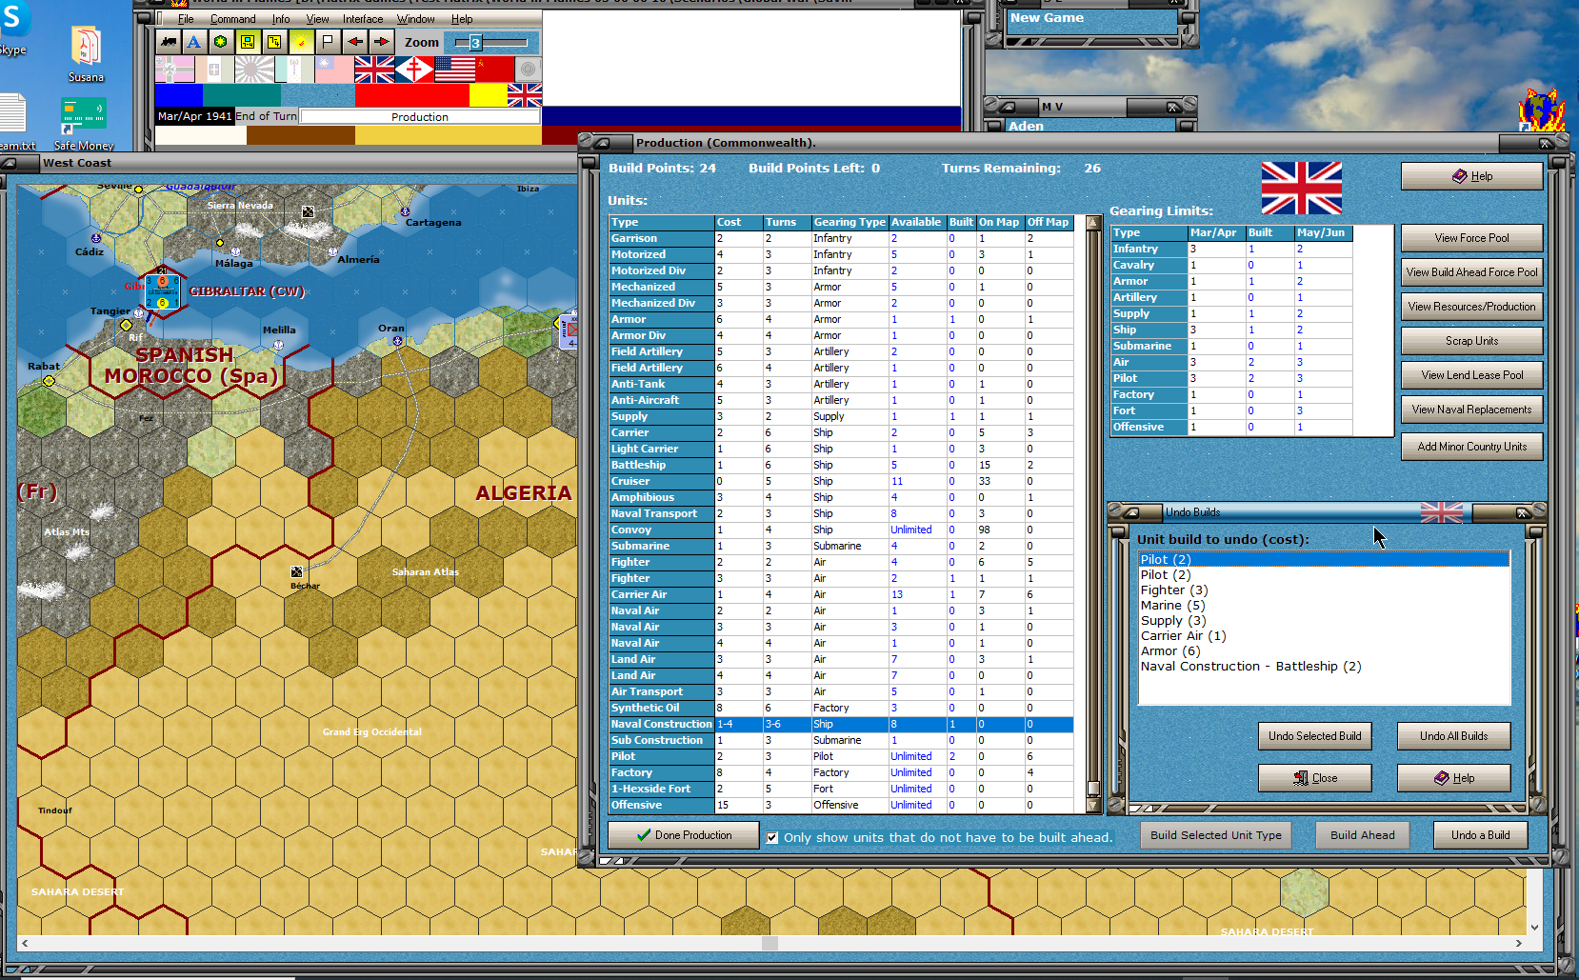This screenshot has height=980, width=1579.
Task: Select the USSR red flag
Action: (494, 70)
